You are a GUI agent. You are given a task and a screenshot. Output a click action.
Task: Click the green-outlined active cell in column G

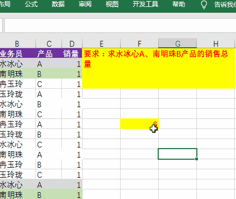pos(177,154)
